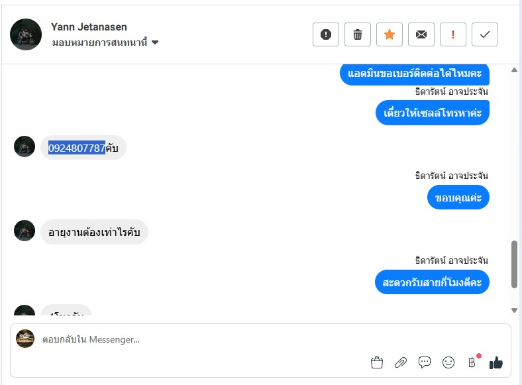Open the shopping bag icon in composer

pyautogui.click(x=377, y=362)
